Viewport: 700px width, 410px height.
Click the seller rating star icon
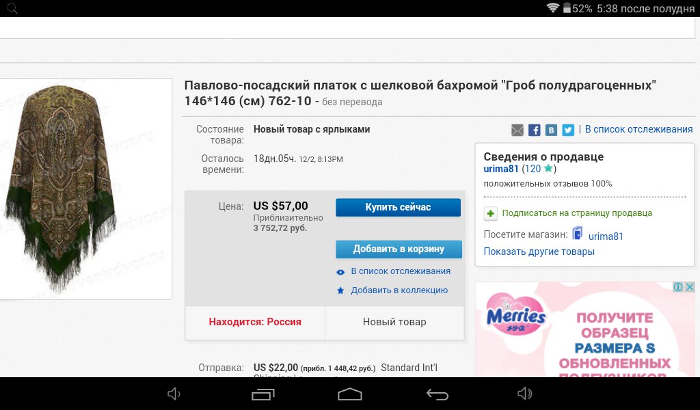pyautogui.click(x=548, y=168)
